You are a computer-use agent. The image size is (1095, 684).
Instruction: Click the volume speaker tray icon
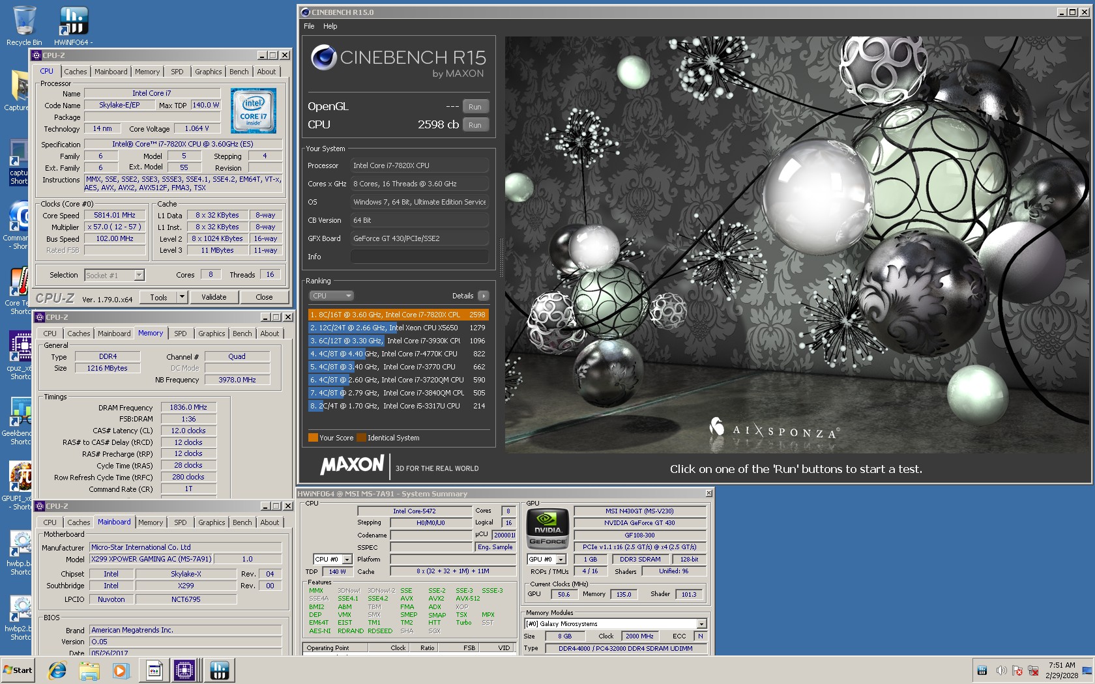tap(1001, 670)
